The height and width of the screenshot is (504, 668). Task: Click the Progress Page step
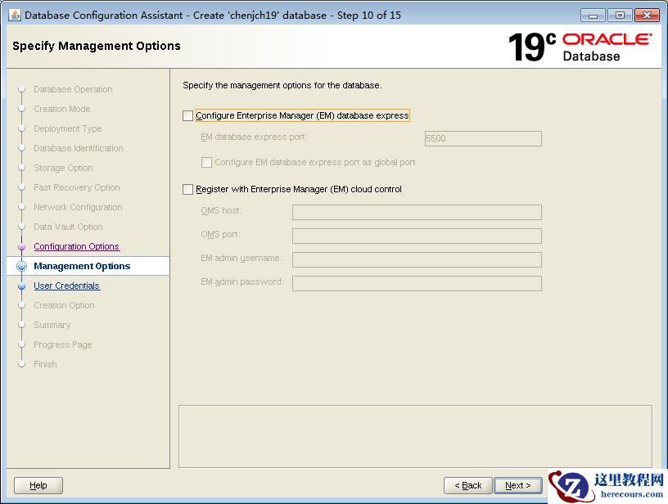63,344
